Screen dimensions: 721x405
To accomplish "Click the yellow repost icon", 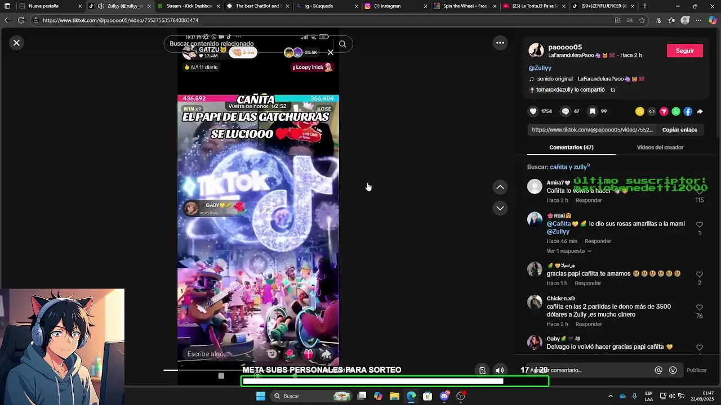I will click(x=639, y=111).
